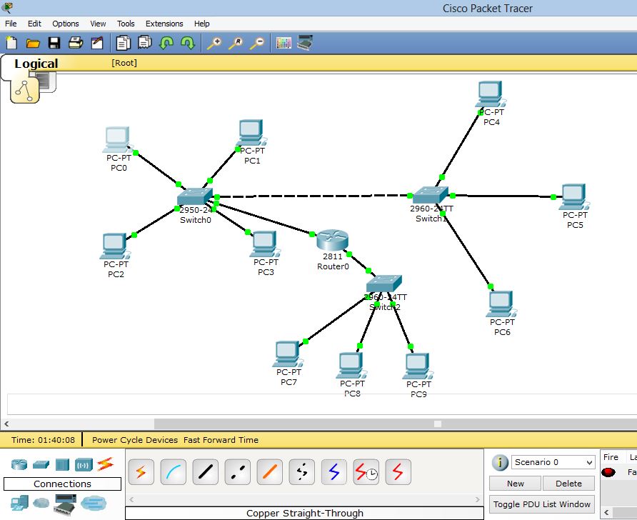
Task: Select Switch0 on the workspace
Action: [x=194, y=196]
